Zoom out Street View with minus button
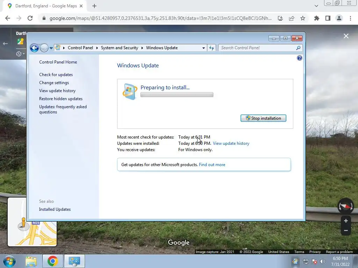 pos(346,230)
